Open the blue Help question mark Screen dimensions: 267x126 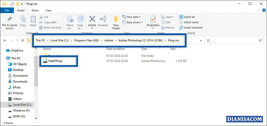[x=264, y=10]
